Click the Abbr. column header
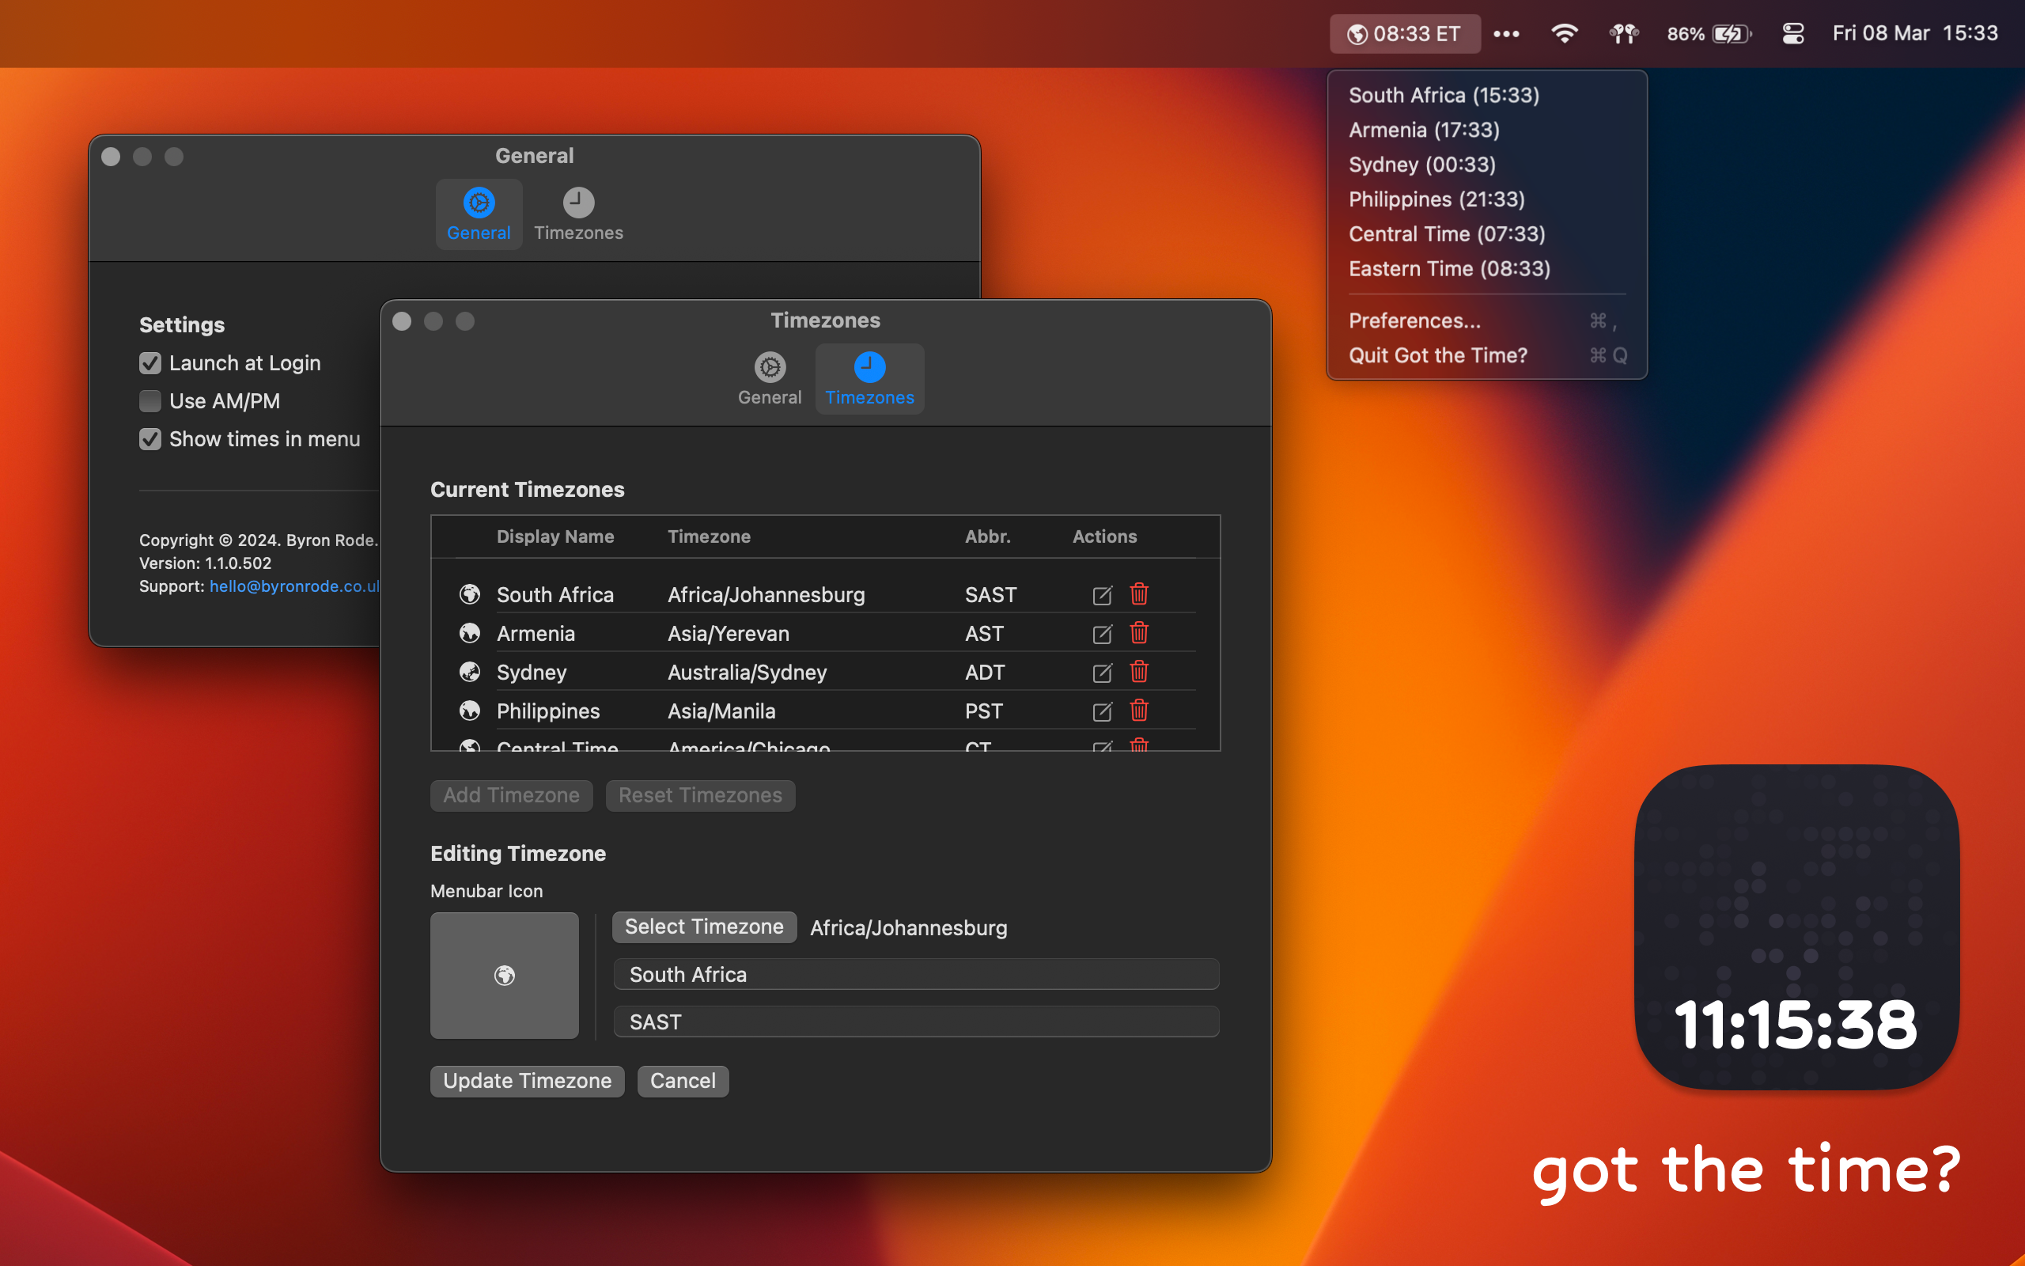 (x=987, y=536)
